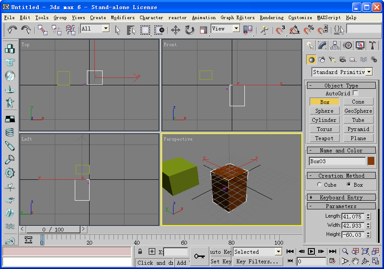Open the Standard Primitives dropdown
This screenshot has height=269, width=384.
click(342, 72)
